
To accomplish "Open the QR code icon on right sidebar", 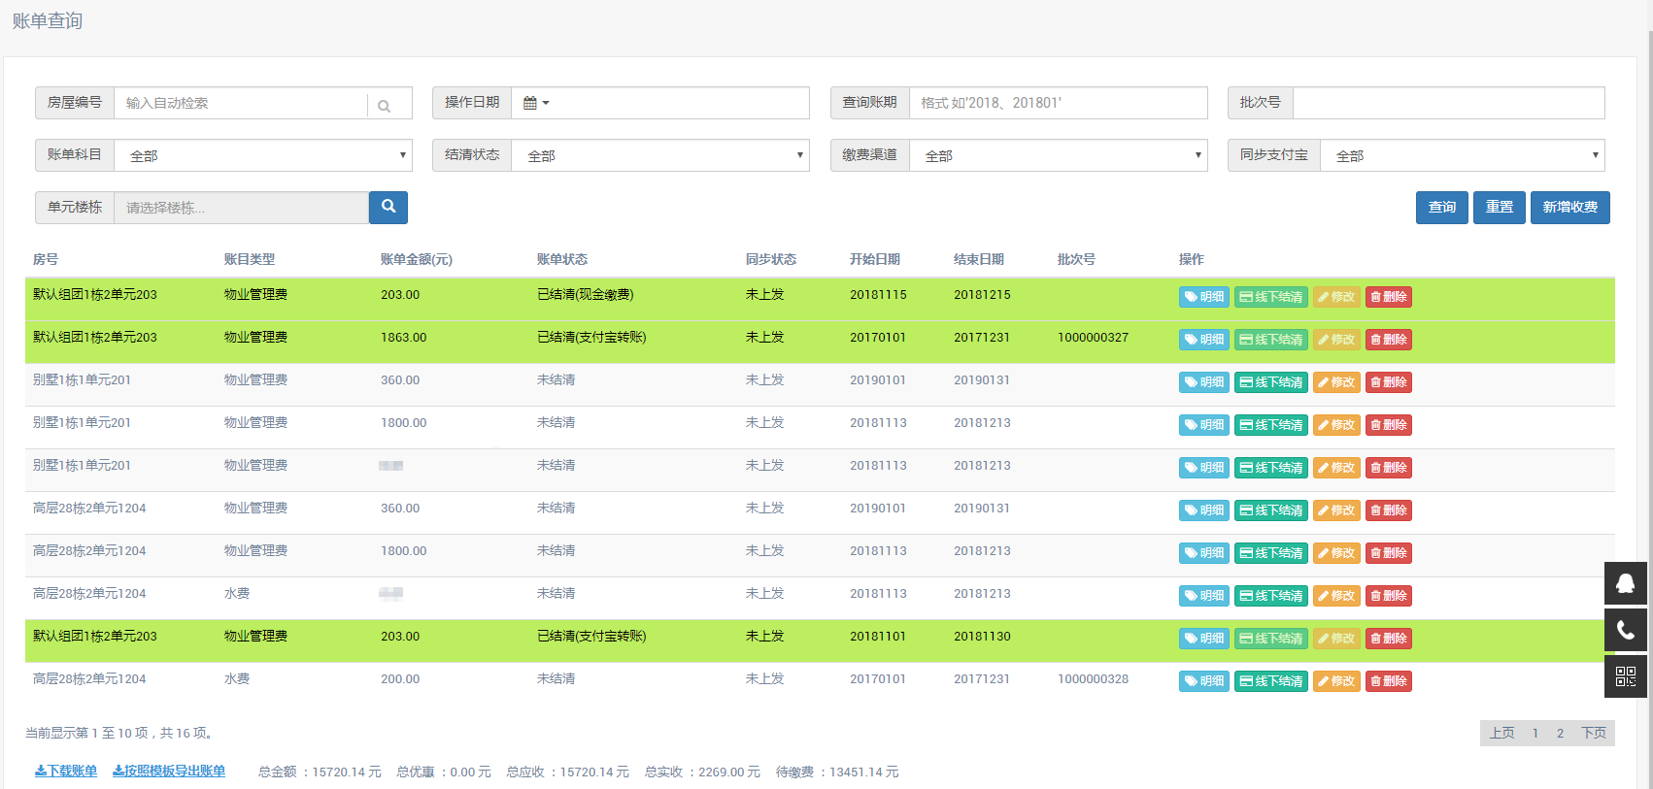I will [x=1626, y=676].
